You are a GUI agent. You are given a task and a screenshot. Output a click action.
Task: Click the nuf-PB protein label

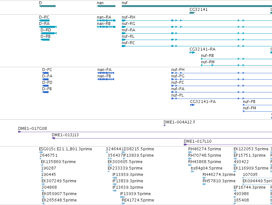(249, 102)
